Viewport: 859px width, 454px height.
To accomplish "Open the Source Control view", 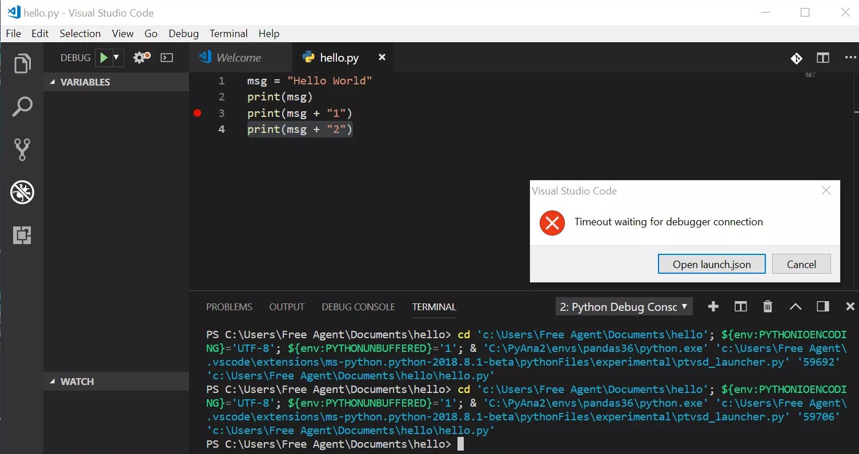I will 22,149.
